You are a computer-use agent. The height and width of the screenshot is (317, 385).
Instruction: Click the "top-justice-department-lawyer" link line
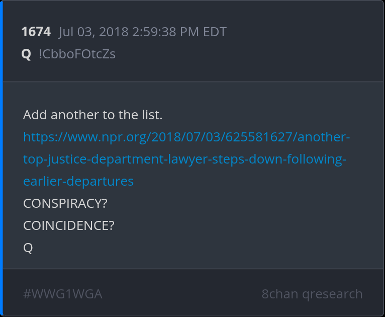pyautogui.click(x=184, y=159)
